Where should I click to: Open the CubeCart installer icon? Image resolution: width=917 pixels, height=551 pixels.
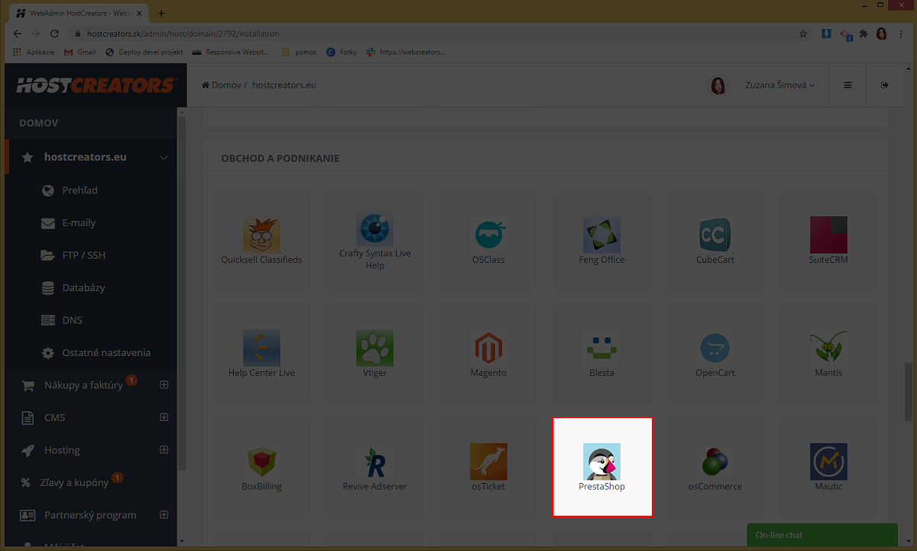pyautogui.click(x=714, y=235)
